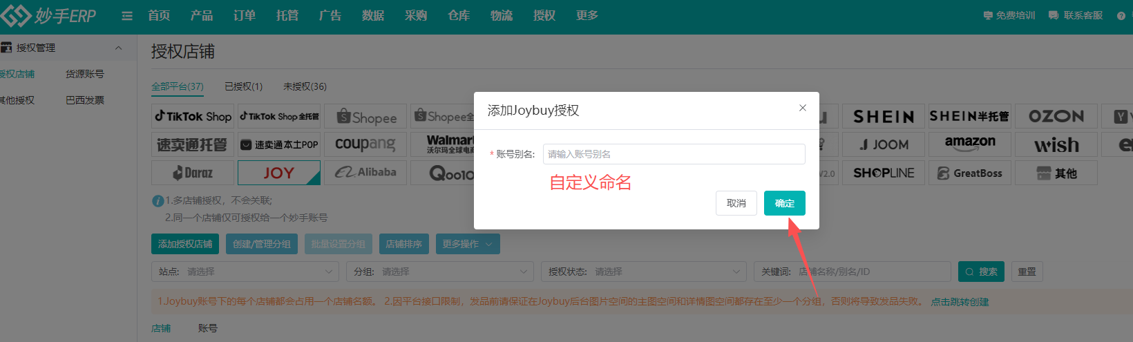
Task: Select the TikTok Shop platform tile
Action: click(193, 116)
